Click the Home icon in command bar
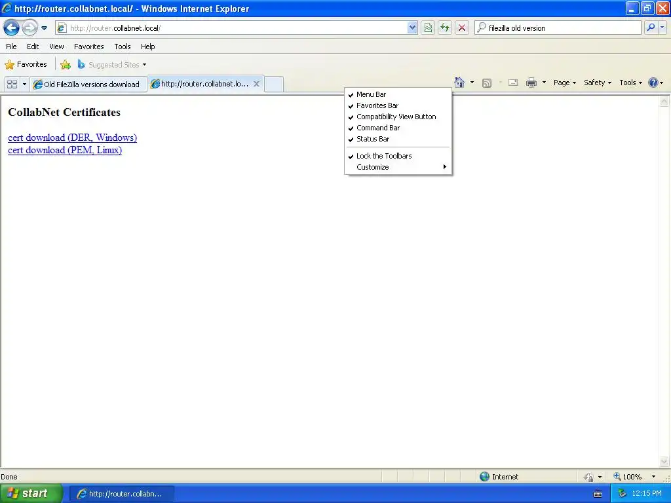 pos(459,83)
